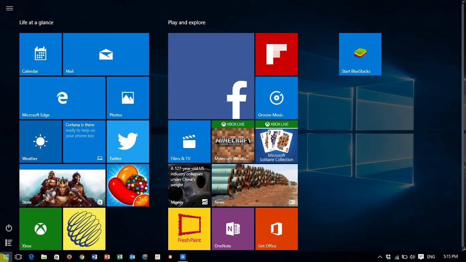466x262 pixels.
Task: Click the Life at a glance group title
Action: pos(36,23)
